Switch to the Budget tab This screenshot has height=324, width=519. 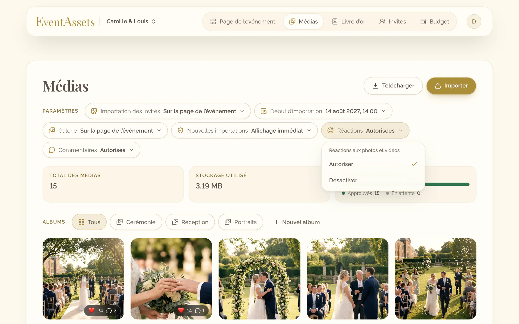435,22
